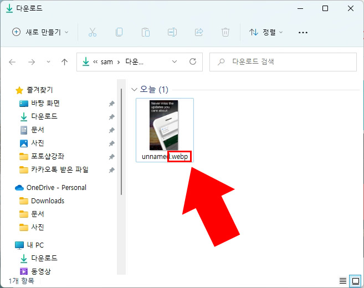
Task: Click pin icon beside 카카오톡 받은 파일
Action: [x=112, y=170]
